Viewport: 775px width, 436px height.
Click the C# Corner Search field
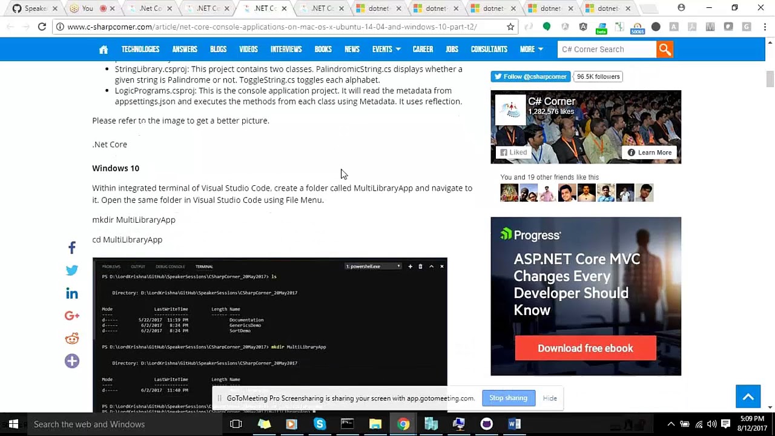[606, 50]
